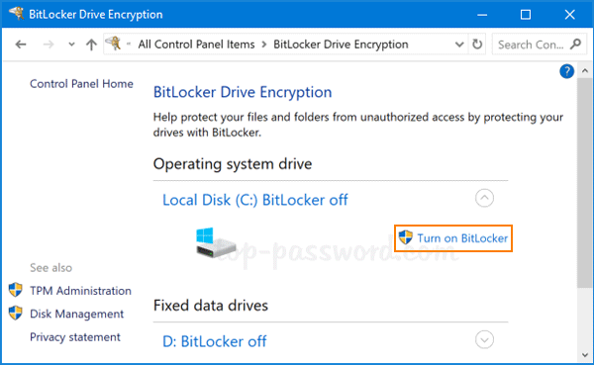
Task: Collapse the Local Disk (C:) section chevron
Action: 484,198
